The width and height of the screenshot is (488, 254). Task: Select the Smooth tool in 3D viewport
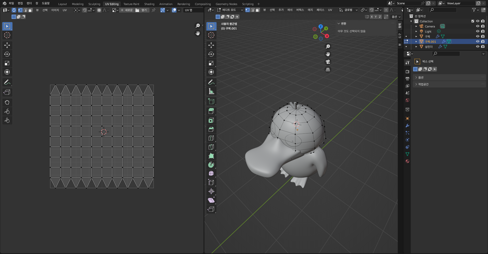(211, 174)
